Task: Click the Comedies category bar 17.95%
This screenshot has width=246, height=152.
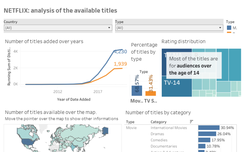Action: 204,140
